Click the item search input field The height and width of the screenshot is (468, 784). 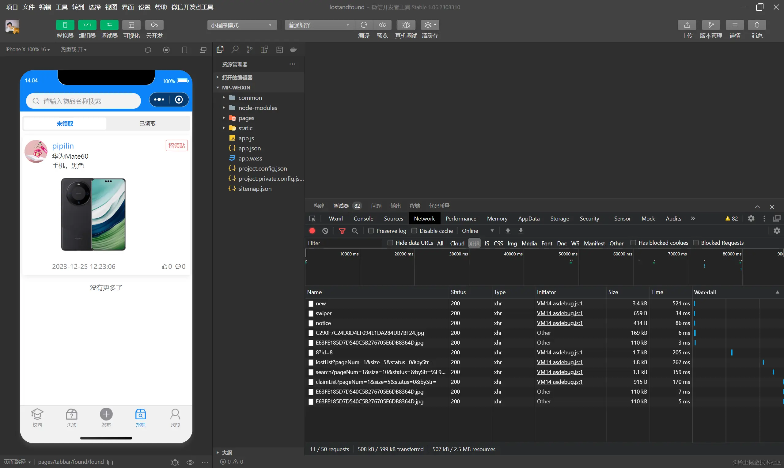pos(84,101)
